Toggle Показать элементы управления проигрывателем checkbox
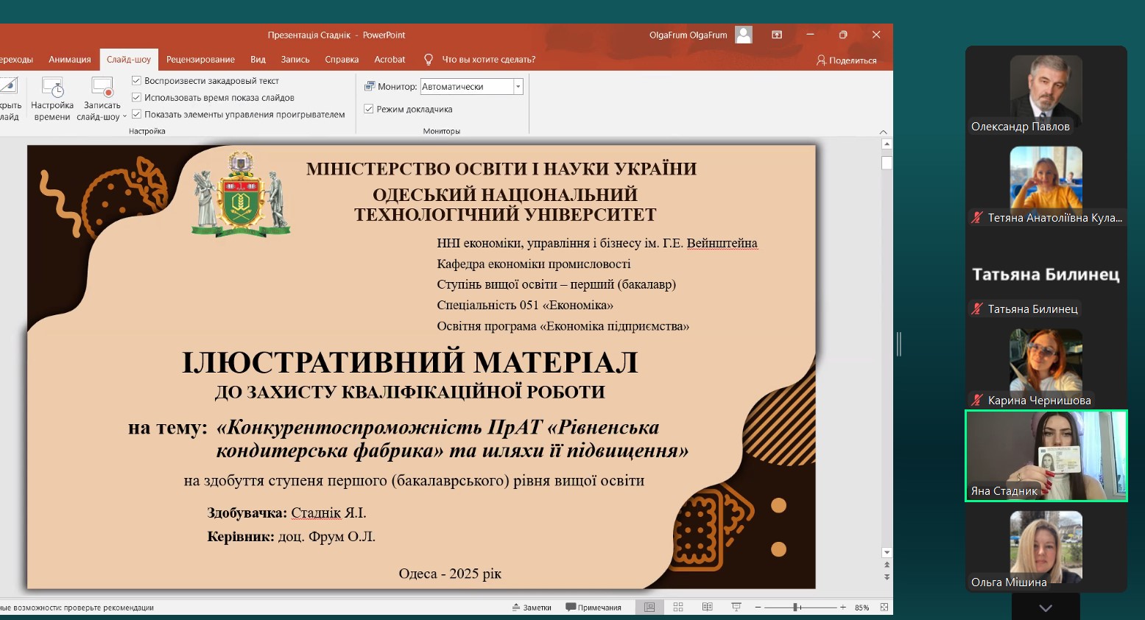Viewport: 1145px width, 620px height. [136, 114]
